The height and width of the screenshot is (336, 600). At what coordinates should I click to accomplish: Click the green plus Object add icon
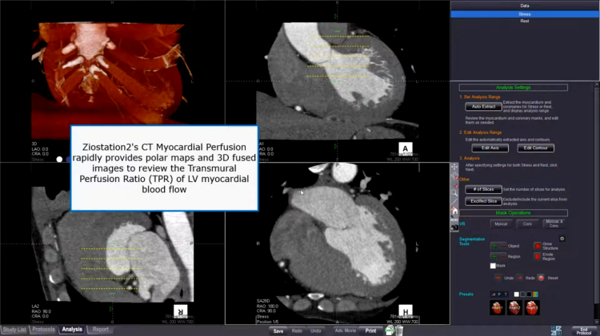494,246
